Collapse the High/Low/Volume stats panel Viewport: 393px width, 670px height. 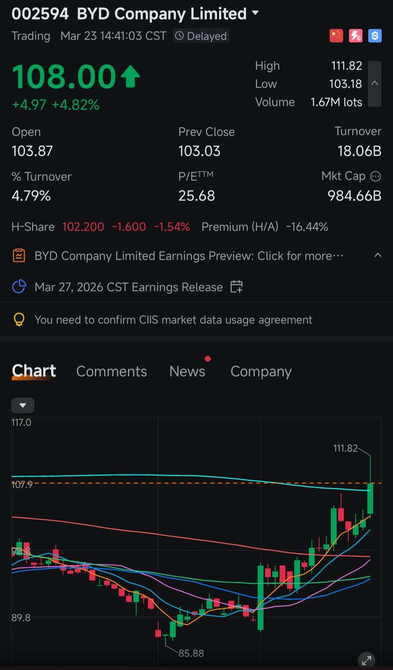click(375, 84)
